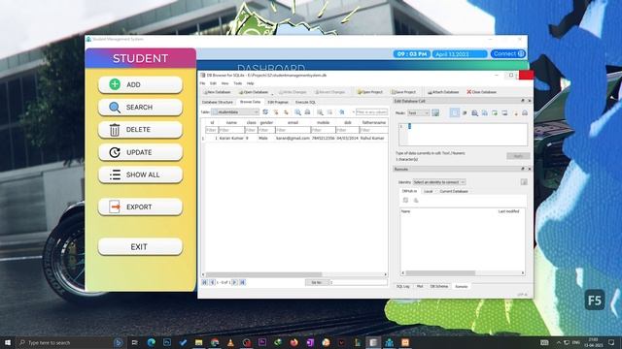Viewport: 622px width, 349px height.
Task: Open the File menu in DB Browser
Action: (x=202, y=83)
